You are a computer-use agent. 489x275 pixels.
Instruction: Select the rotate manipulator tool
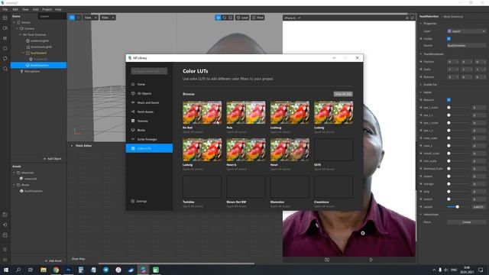click(x=224, y=18)
